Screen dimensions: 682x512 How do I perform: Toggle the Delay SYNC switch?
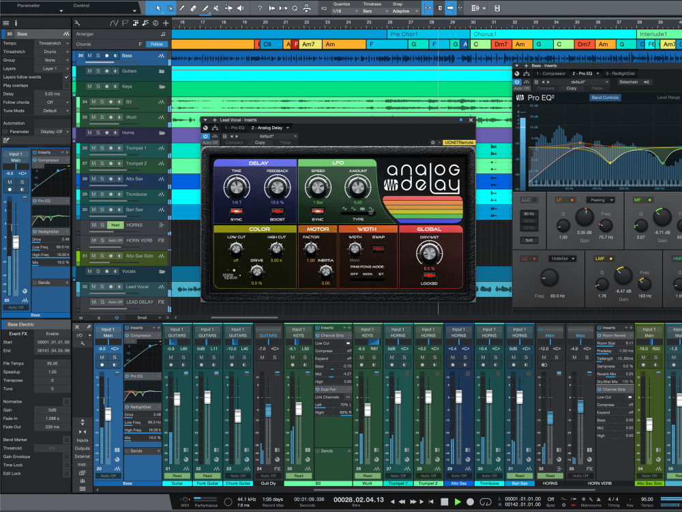[236, 212]
